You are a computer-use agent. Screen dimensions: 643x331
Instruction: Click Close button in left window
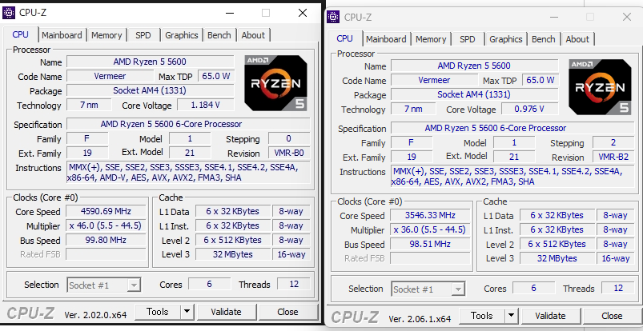[x=287, y=312]
